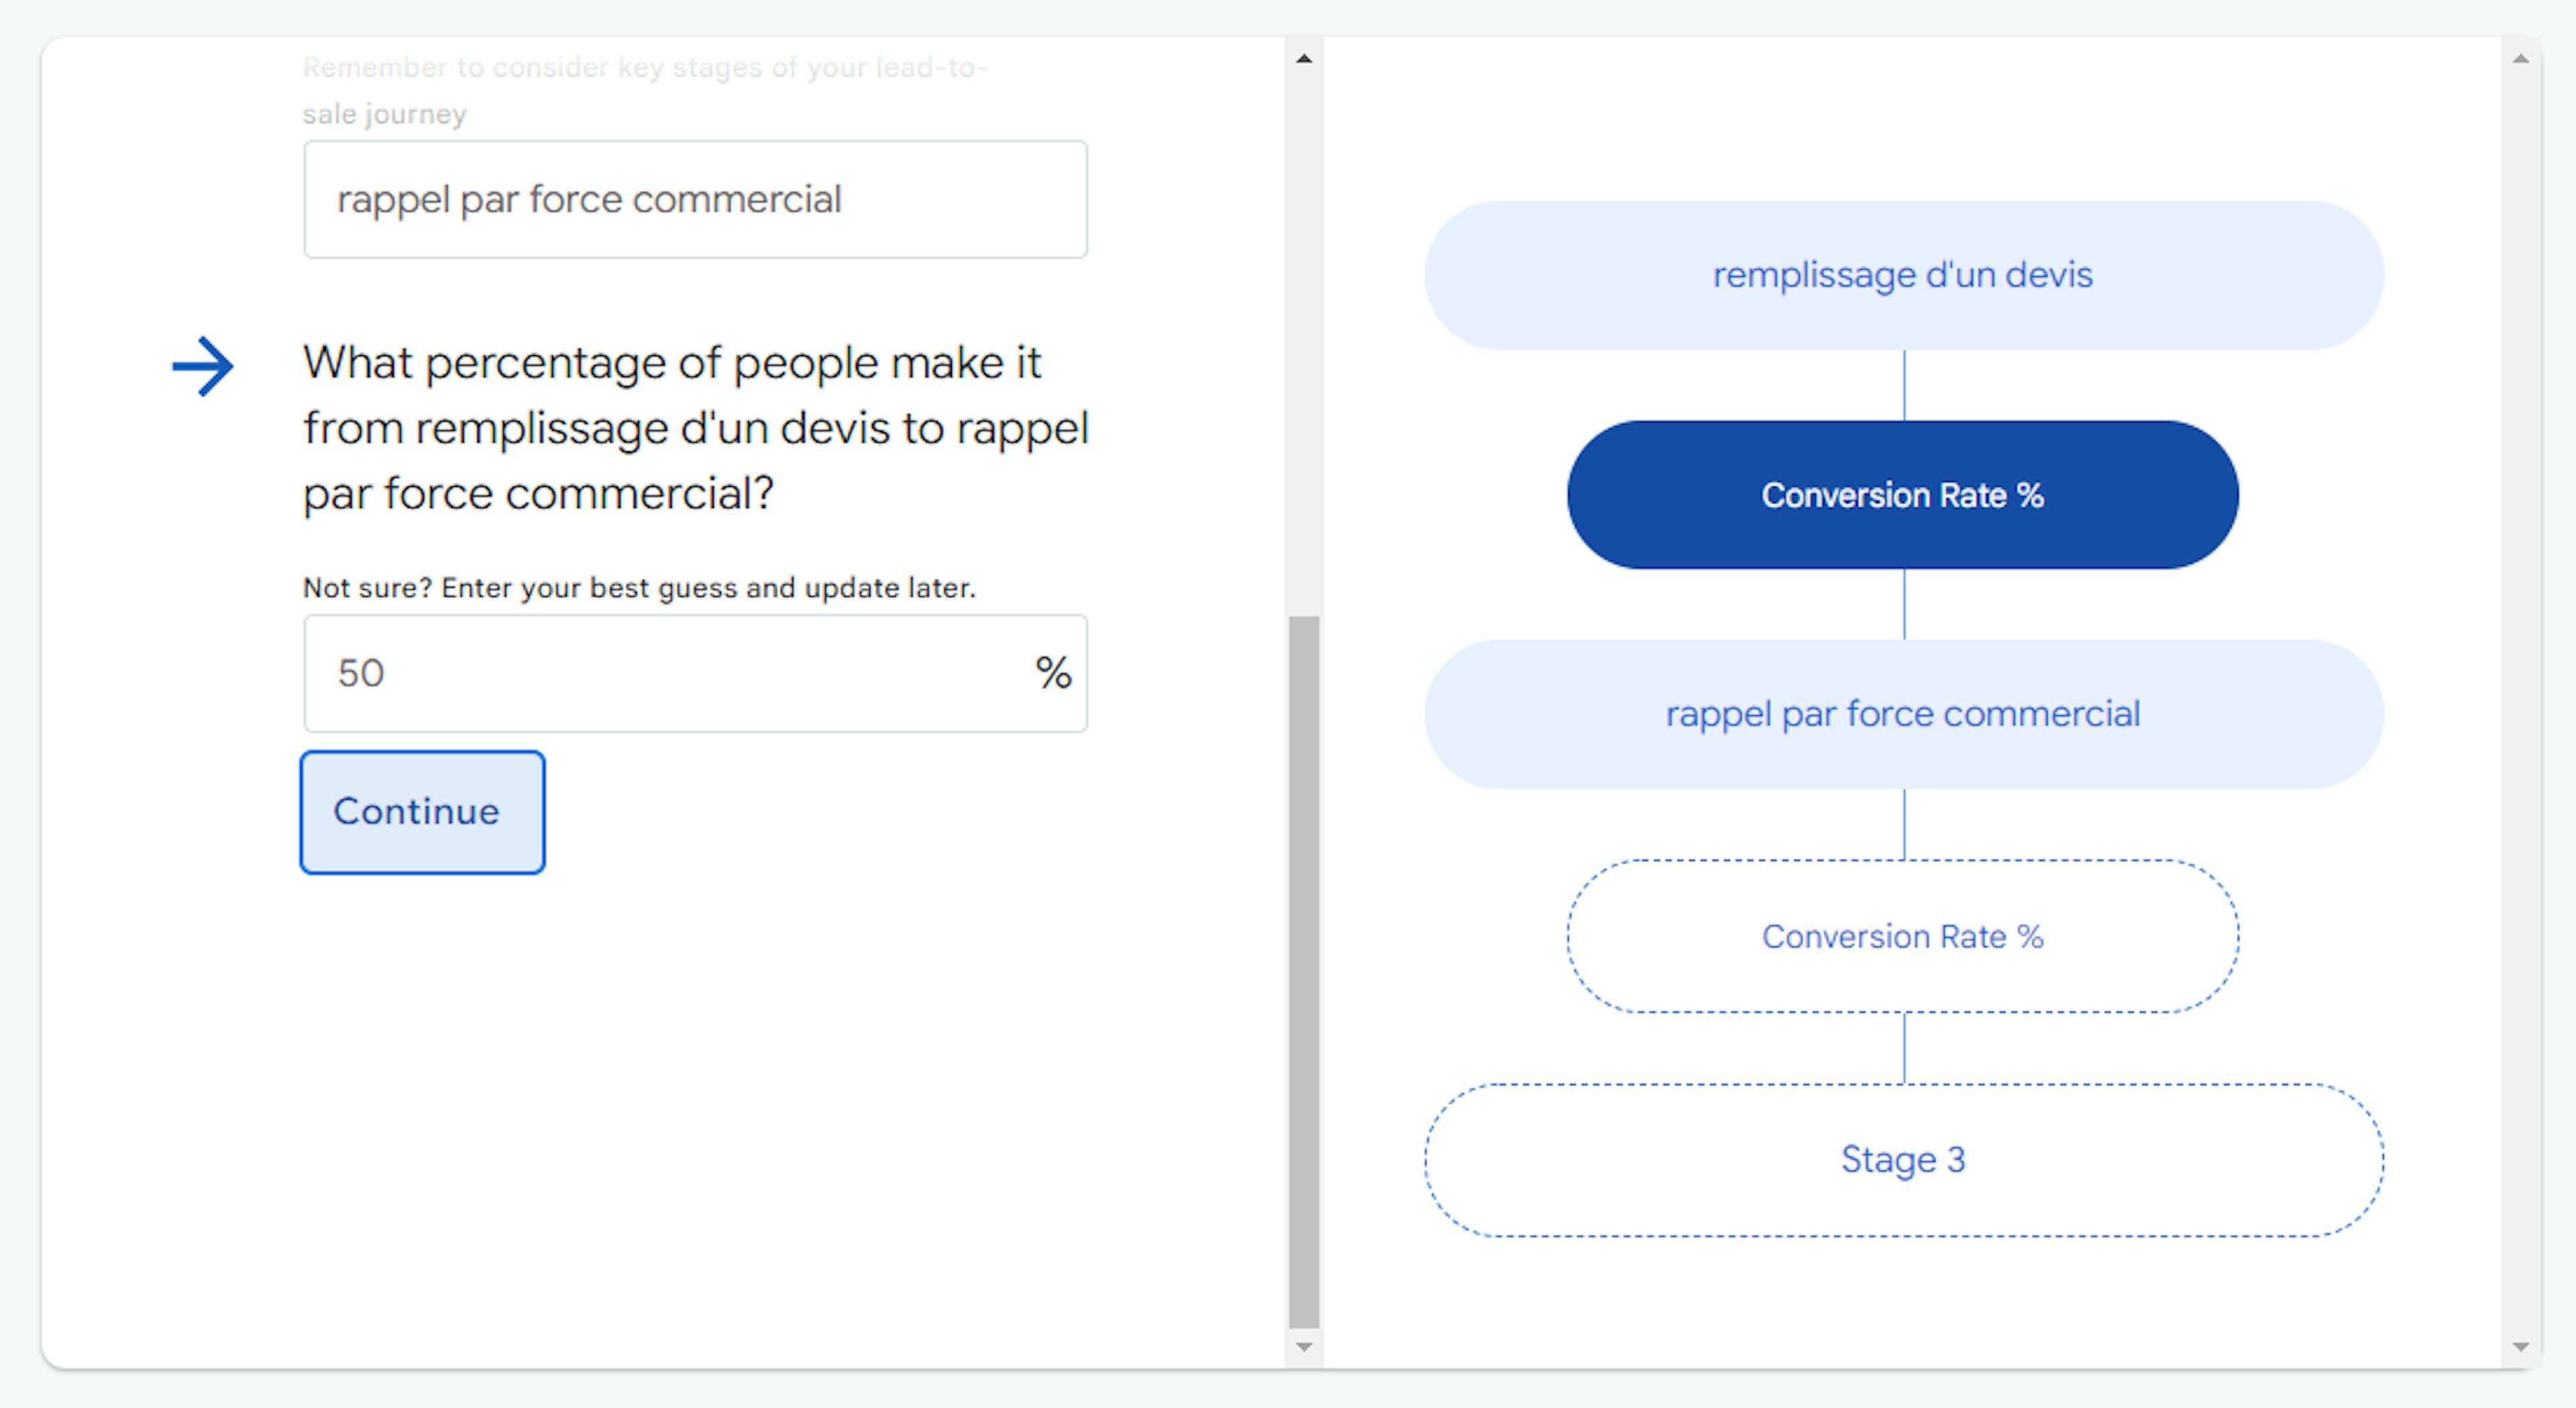Image resolution: width=2576 pixels, height=1408 pixels.
Task: Click the 'What percentage of people' question heading
Action: pyautogui.click(x=695, y=428)
